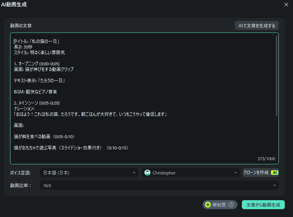This screenshot has width=293, height=217.
Task: Click the line '1. オープニング (0:00-0:05)'
Action: [37, 64]
